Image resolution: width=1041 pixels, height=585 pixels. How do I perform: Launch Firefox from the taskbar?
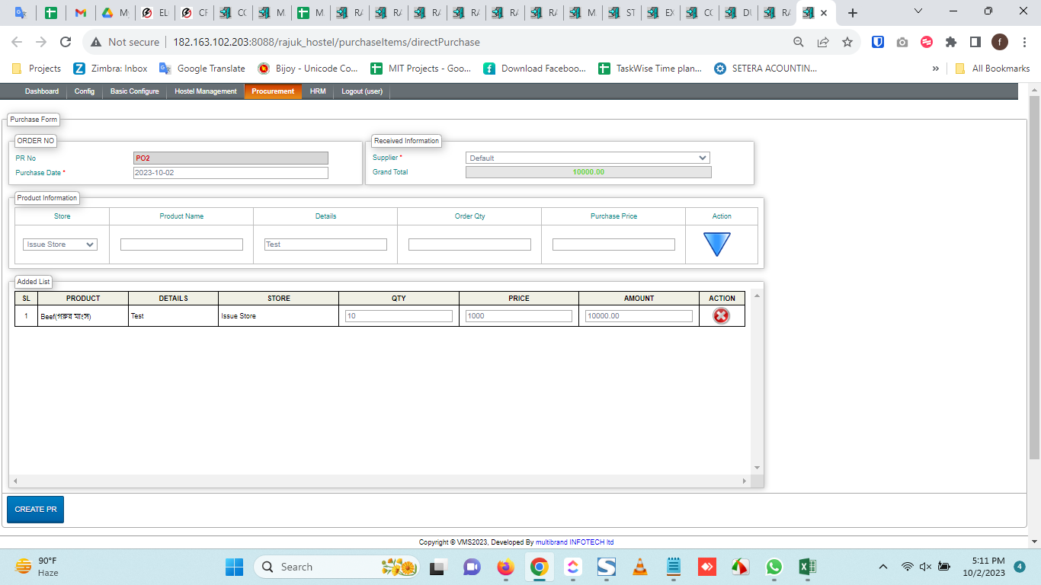[x=505, y=567]
